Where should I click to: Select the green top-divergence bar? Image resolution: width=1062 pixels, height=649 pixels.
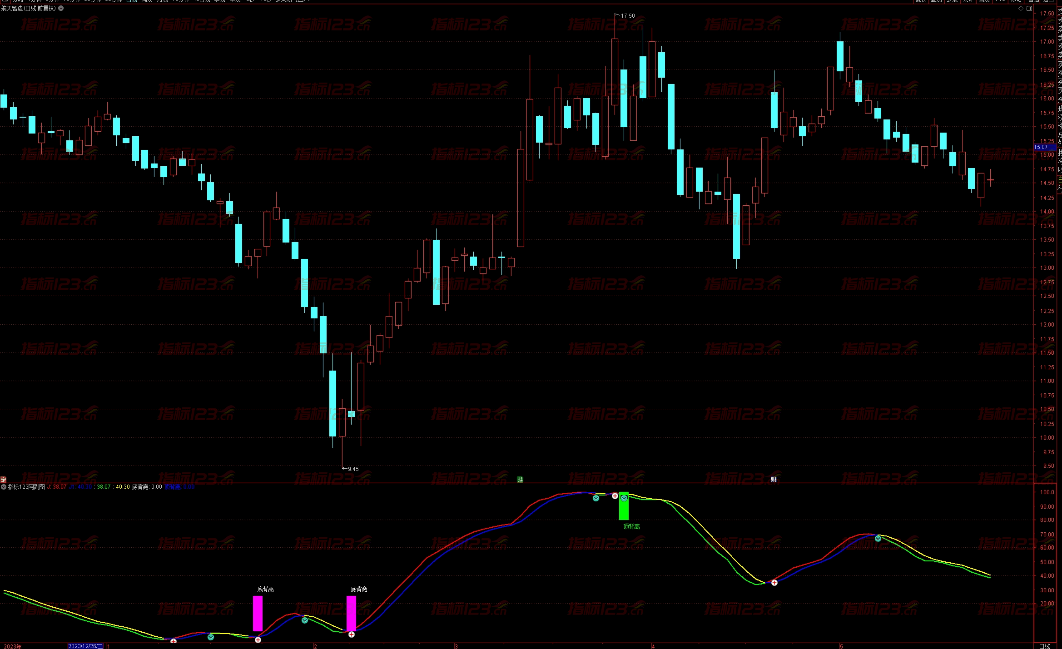(624, 506)
